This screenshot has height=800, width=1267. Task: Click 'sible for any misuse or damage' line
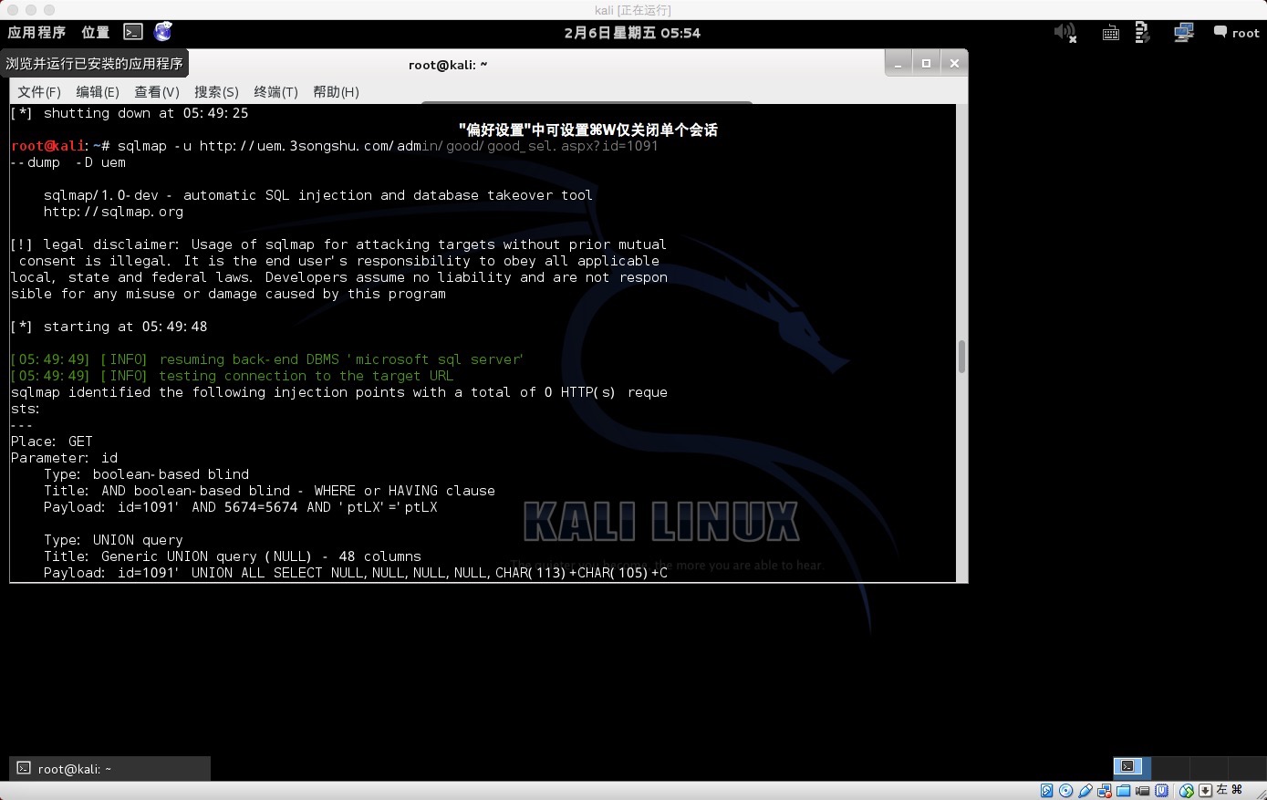point(228,294)
